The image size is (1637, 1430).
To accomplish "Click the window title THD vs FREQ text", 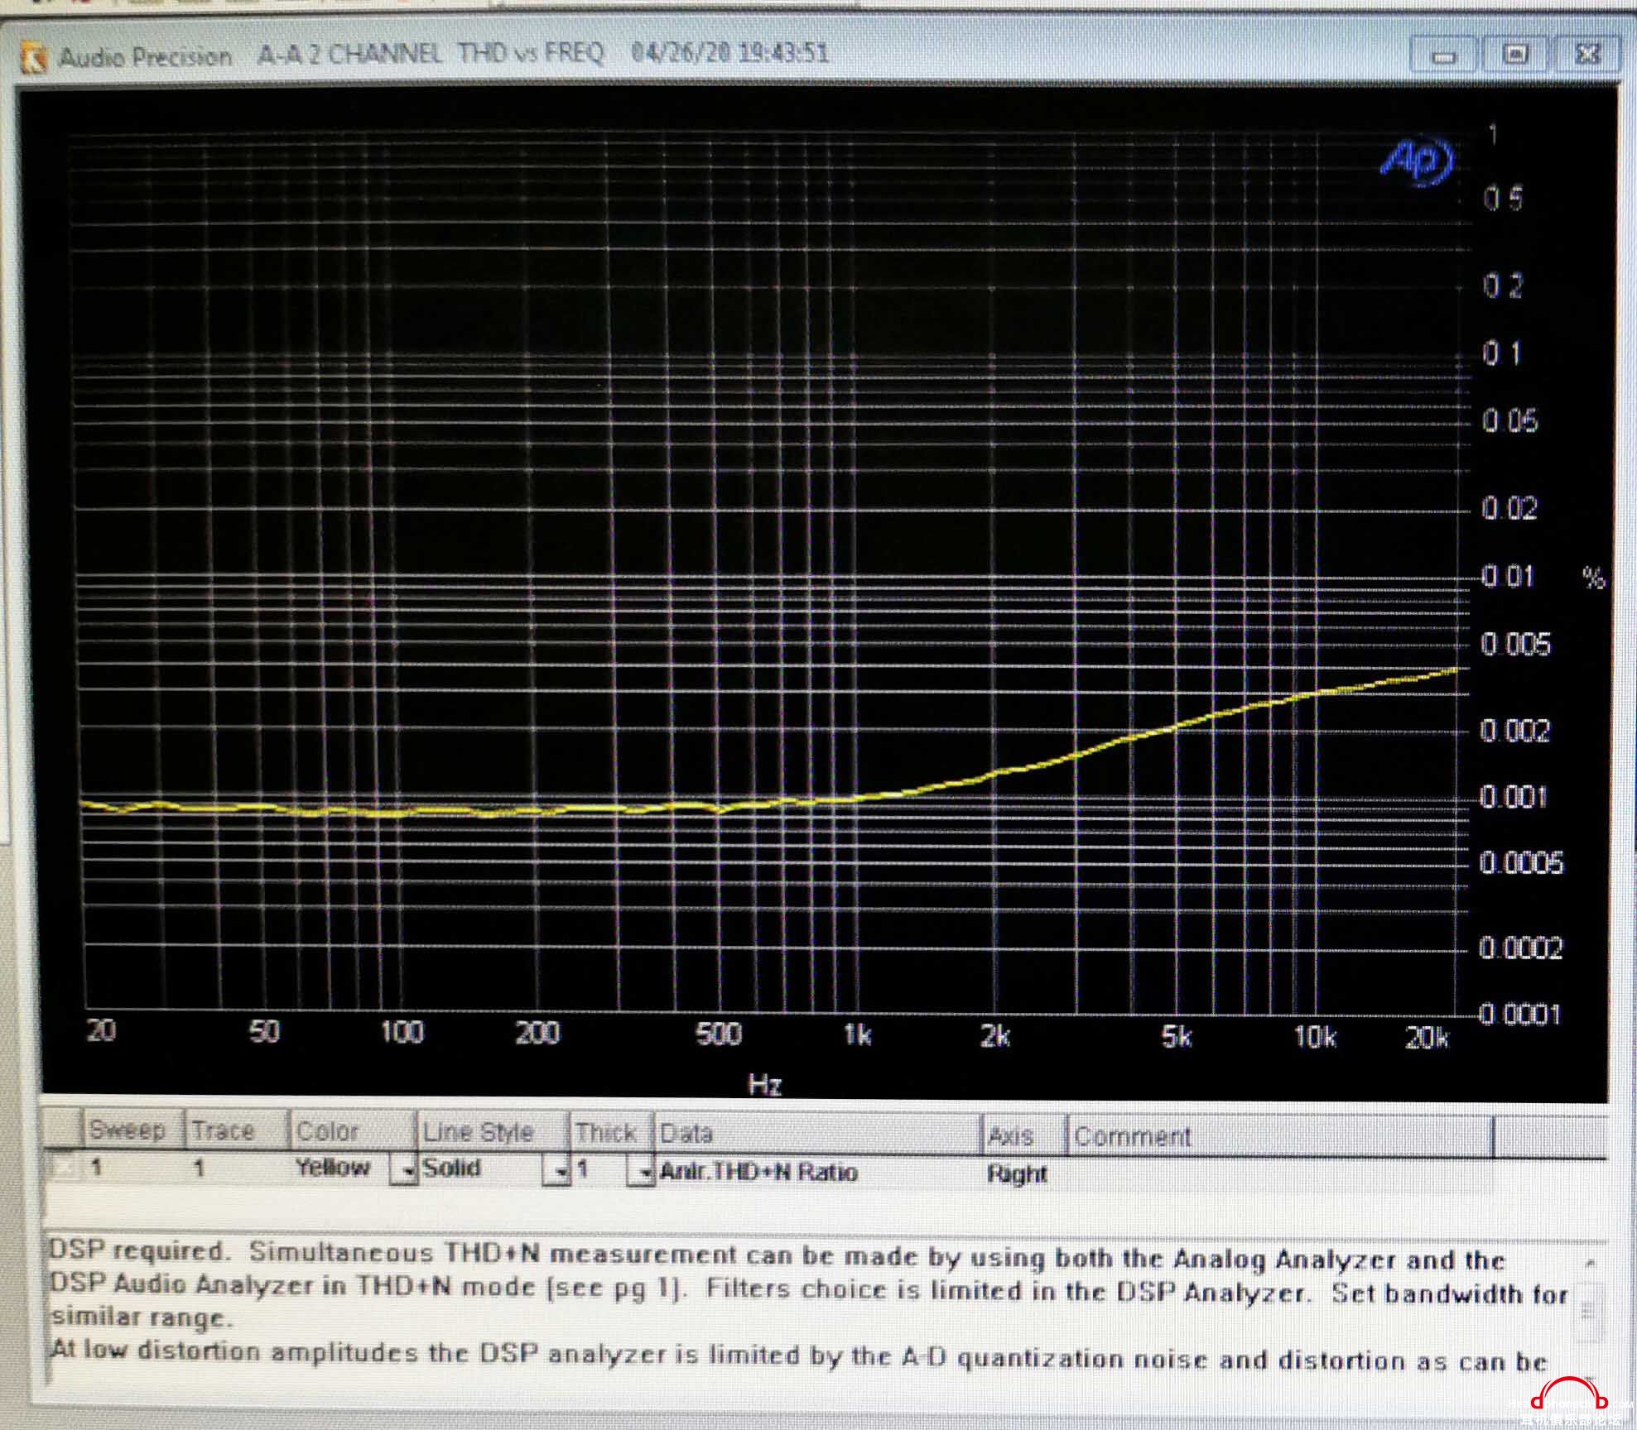I will (531, 54).
